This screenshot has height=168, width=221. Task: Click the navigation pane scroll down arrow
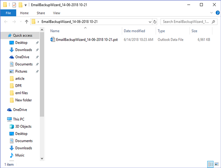click(x=42, y=158)
